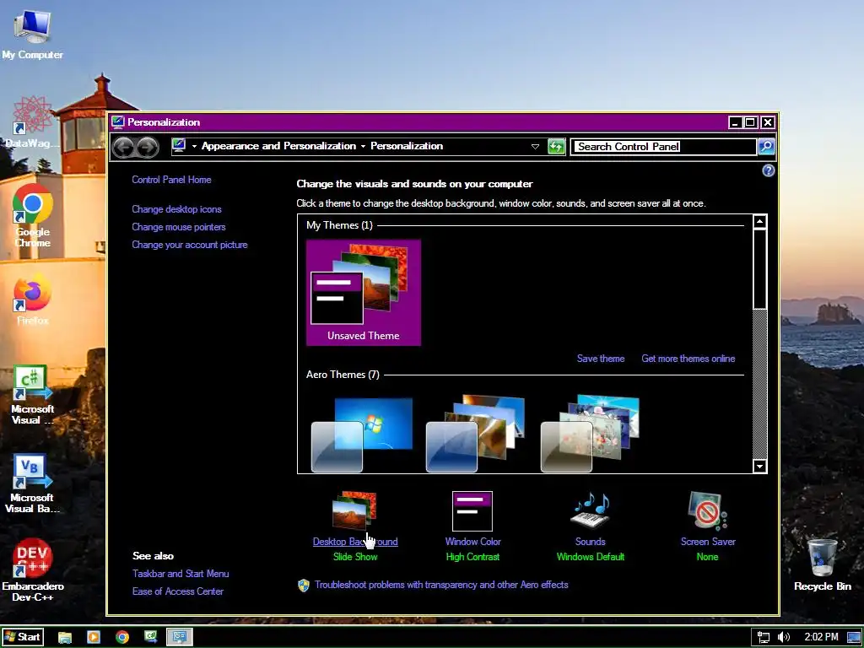This screenshot has width=864, height=648.
Task: Click the Desktop Background icon
Action: [x=354, y=510]
